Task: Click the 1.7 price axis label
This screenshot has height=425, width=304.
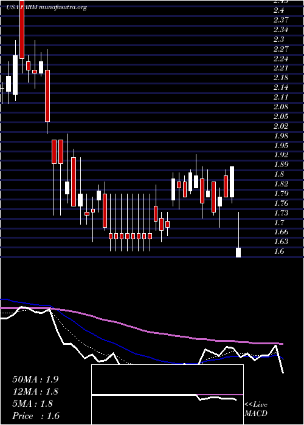Action: click(x=278, y=223)
